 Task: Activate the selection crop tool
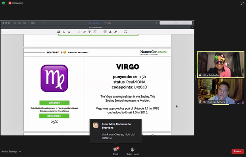[126, 32]
